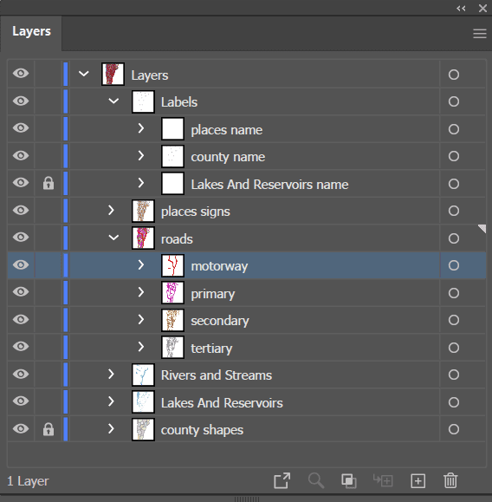Collapse the roads layer group
The width and height of the screenshot is (492, 502).
tap(113, 238)
